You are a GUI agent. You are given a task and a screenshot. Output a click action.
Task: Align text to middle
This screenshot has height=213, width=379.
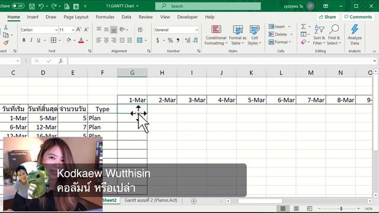(106, 30)
